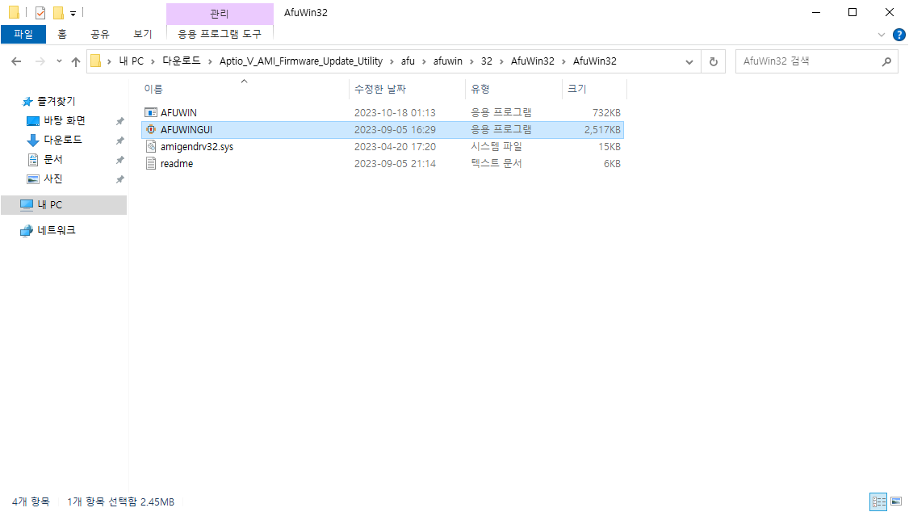Select 내 PC in the navigation pane
The width and height of the screenshot is (909, 512).
[x=64, y=204]
